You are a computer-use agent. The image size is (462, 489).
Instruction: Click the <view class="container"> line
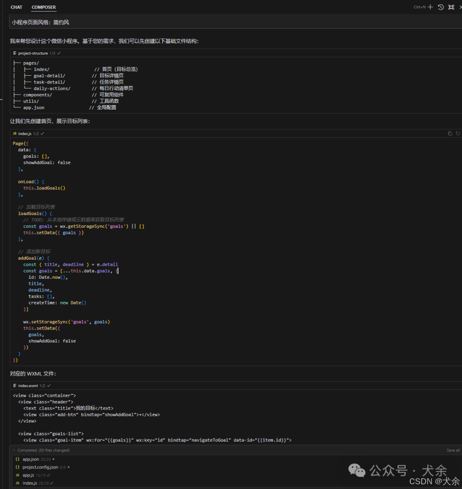(x=44, y=395)
